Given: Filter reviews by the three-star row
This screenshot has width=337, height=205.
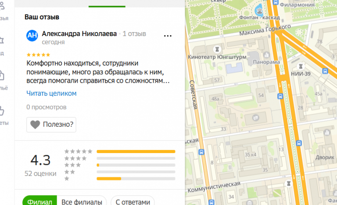Looking at the screenshot, I should coord(120,165).
